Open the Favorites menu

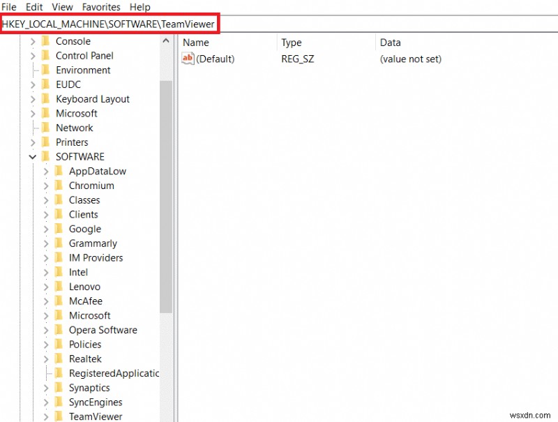click(x=100, y=7)
